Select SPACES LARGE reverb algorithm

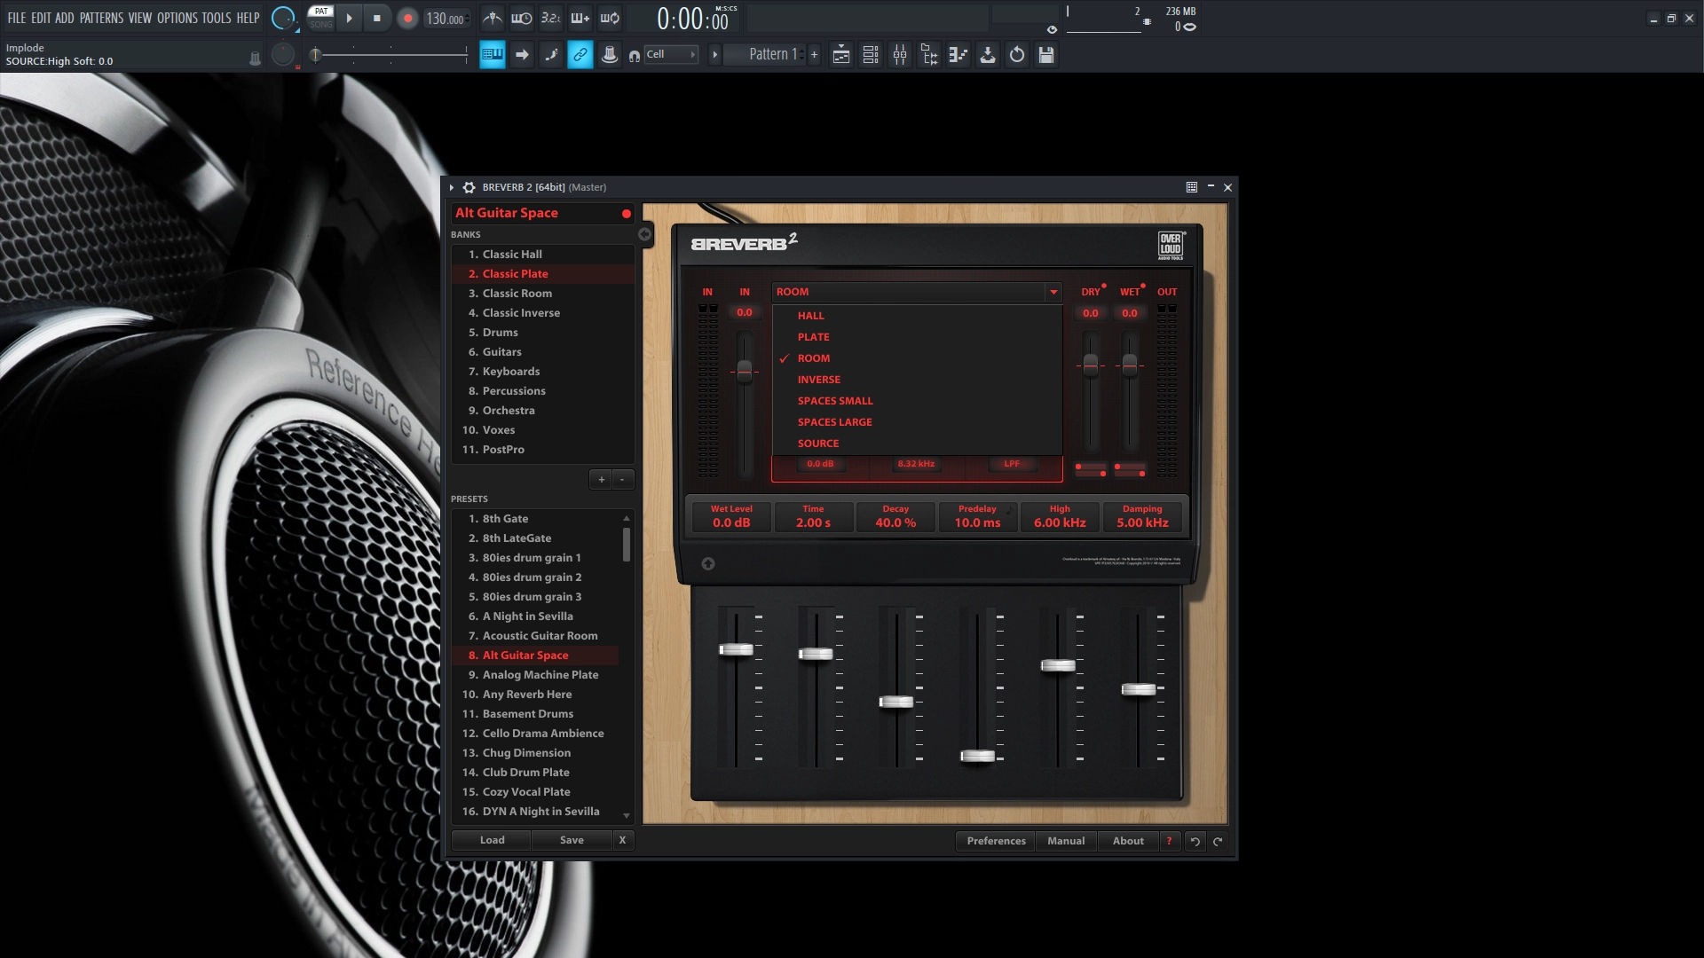917,422
